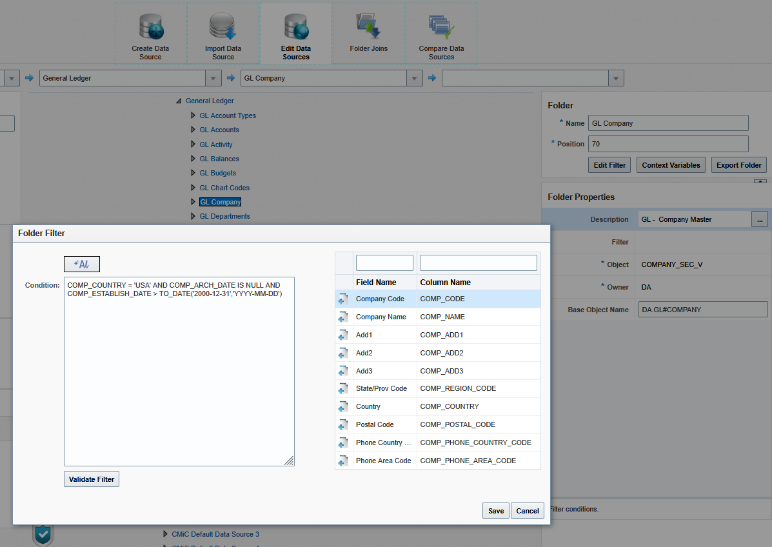Open the General Ledger dropdown
This screenshot has height=547, width=772.
coord(213,78)
